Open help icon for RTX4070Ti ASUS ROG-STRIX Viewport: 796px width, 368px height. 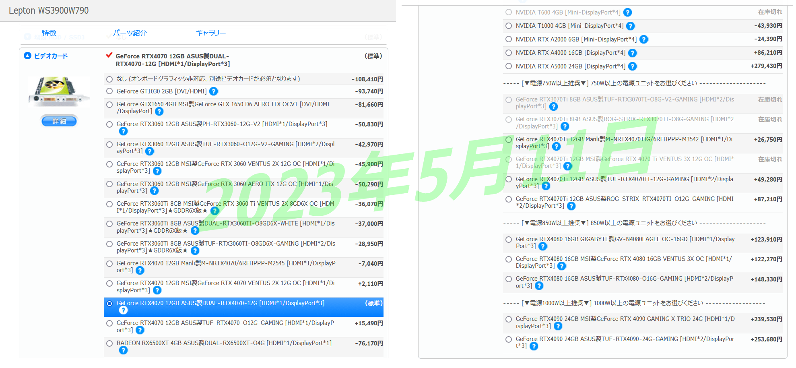[571, 206]
